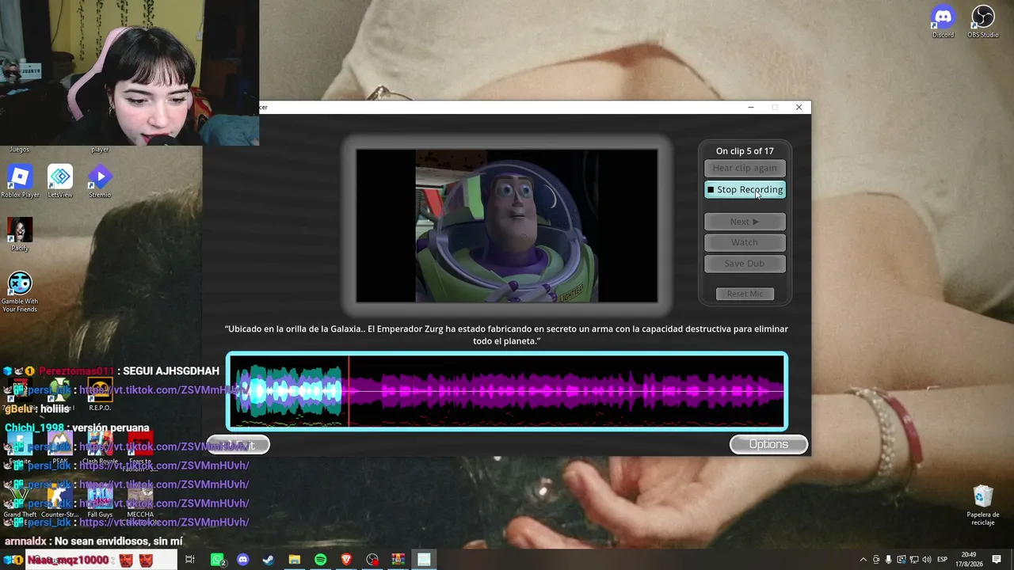Launch Clash Royale from the desktop
Viewport: 1014px width, 570px height.
[100, 447]
